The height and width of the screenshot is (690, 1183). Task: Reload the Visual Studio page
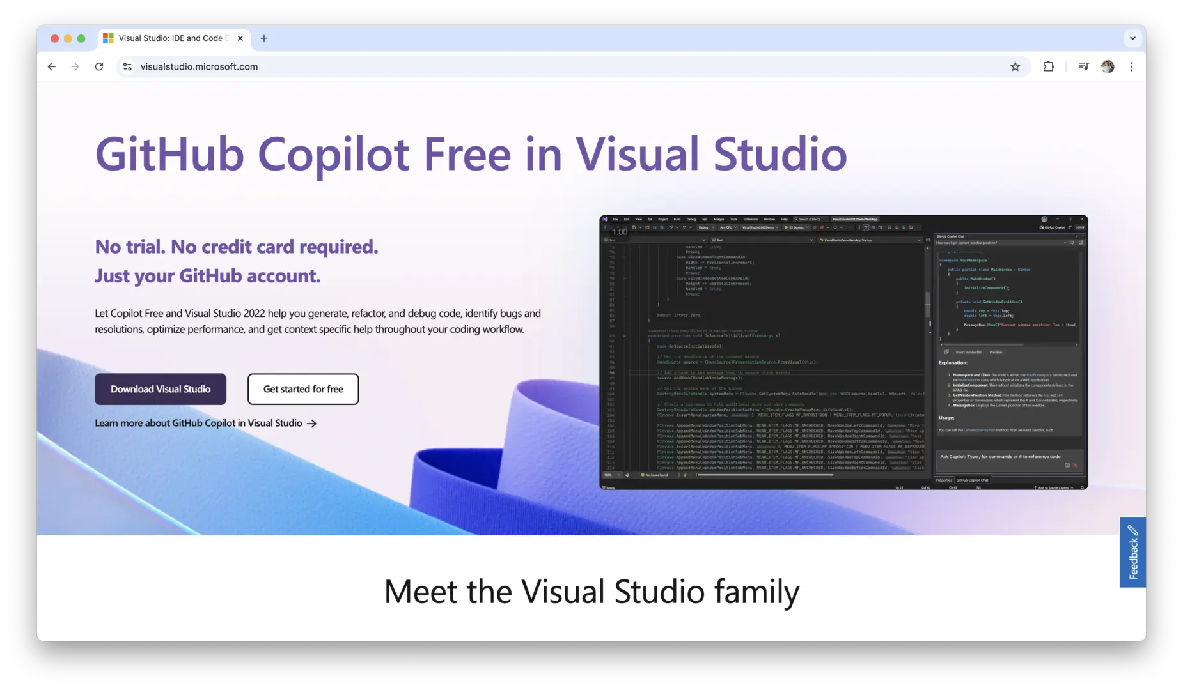99,66
